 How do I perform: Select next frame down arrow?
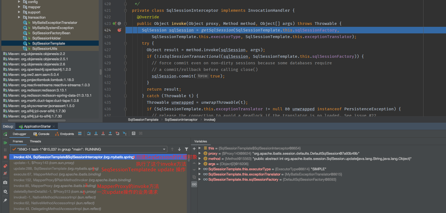click(179, 149)
